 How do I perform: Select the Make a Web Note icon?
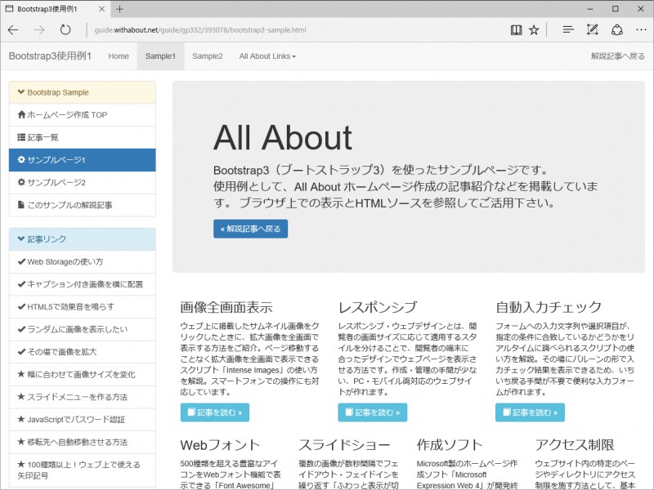pyautogui.click(x=591, y=29)
